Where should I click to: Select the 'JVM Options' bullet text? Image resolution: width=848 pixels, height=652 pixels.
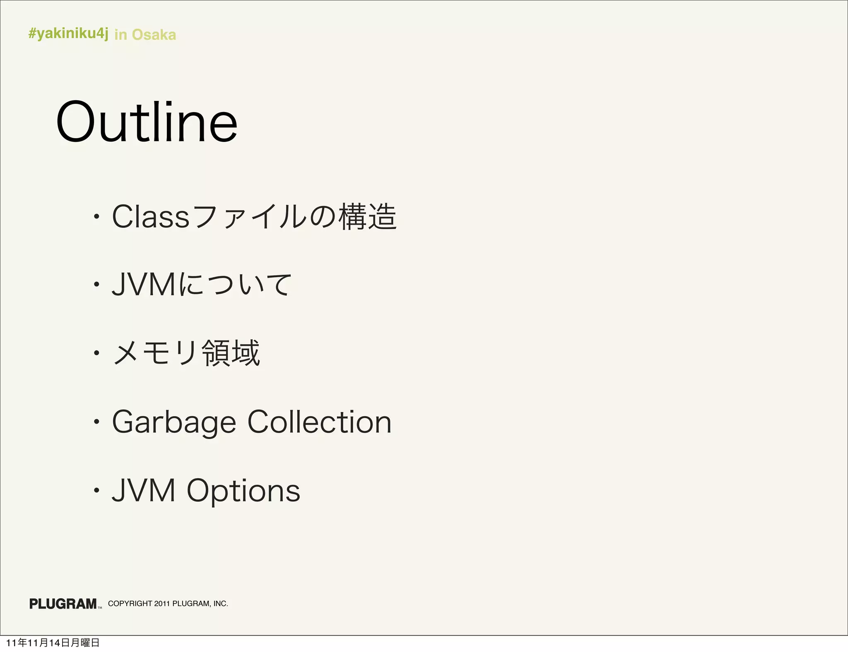pyautogui.click(x=206, y=491)
